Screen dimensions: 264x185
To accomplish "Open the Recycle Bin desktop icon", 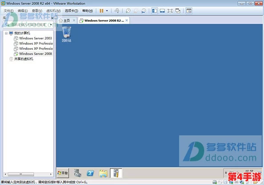I will [67, 34].
